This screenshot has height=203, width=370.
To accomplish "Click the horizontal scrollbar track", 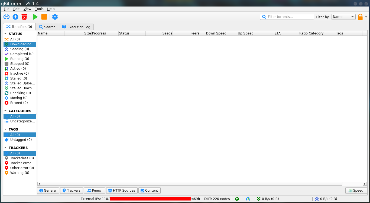I will [x=352, y=184].
